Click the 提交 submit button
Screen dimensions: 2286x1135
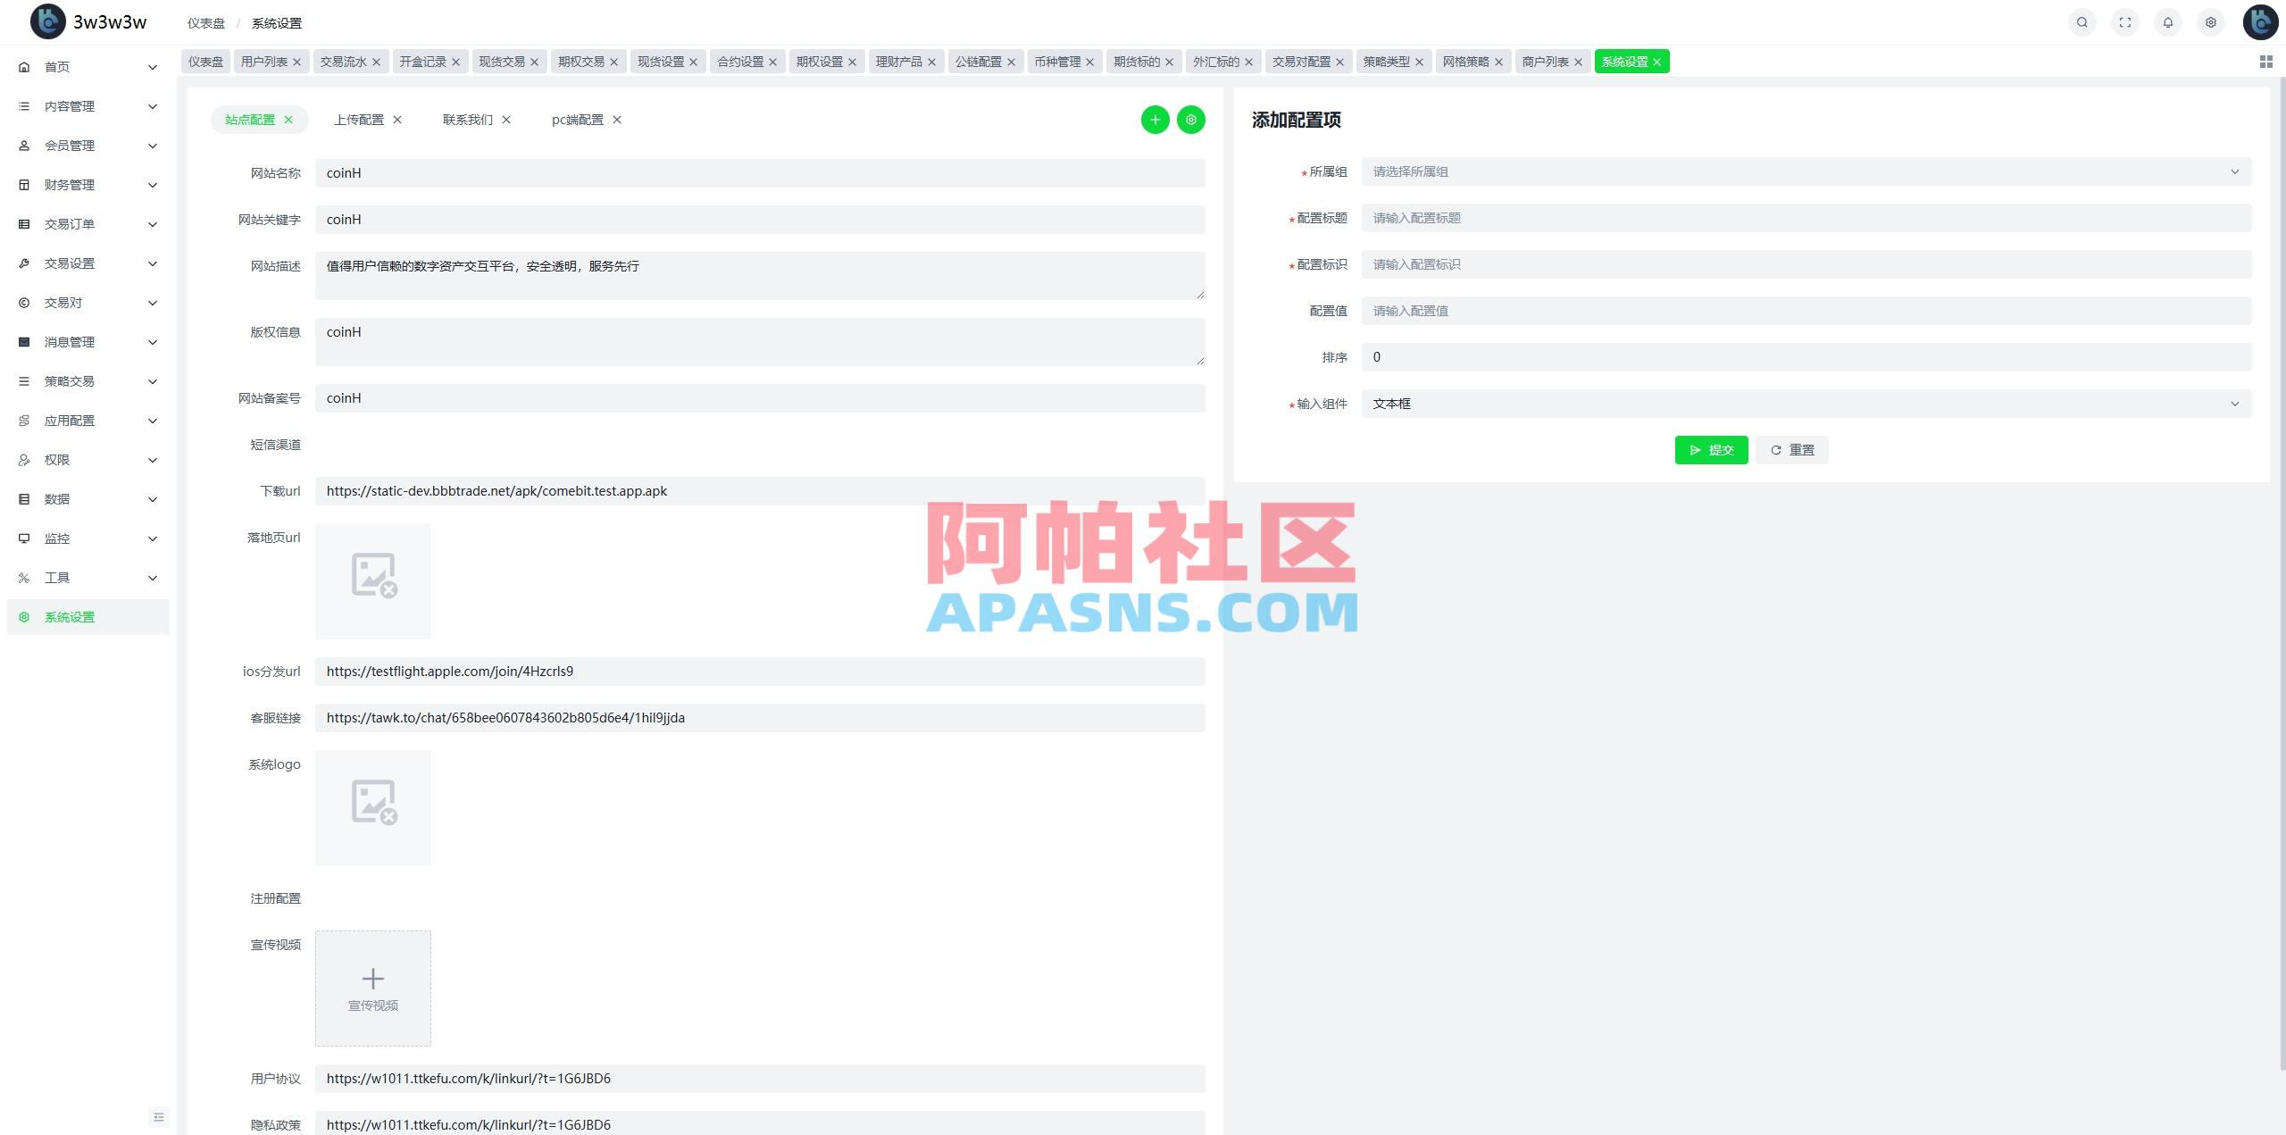[1710, 449]
